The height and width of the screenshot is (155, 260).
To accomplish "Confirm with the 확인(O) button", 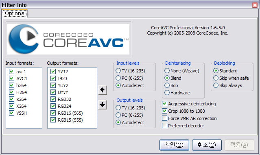I will pyautogui.click(x=174, y=145).
